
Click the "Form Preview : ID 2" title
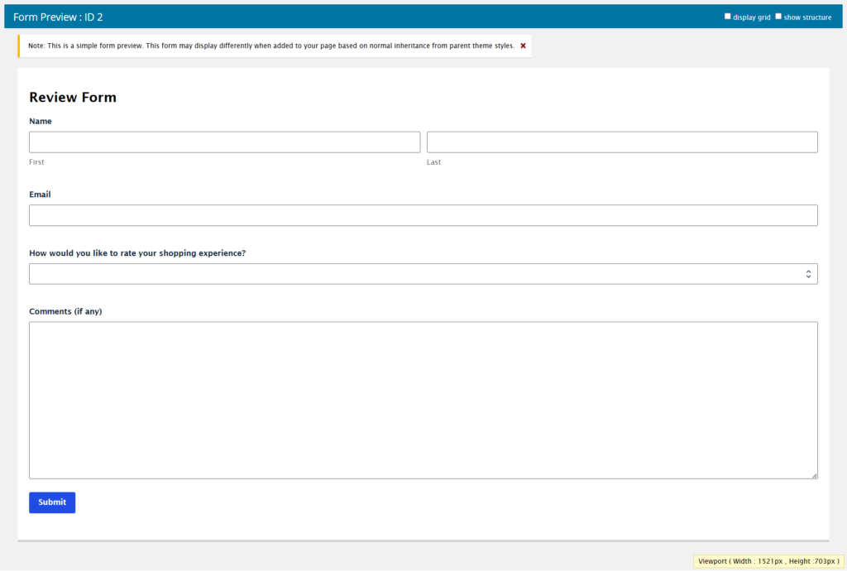(x=58, y=17)
